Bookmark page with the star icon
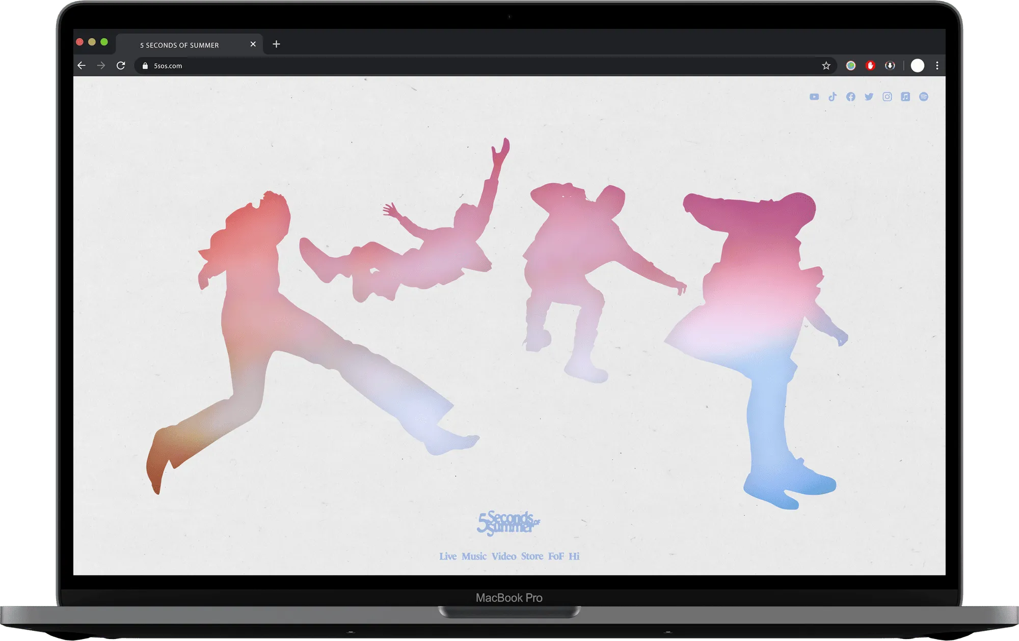Viewport: 1019px width, 641px height. point(826,66)
